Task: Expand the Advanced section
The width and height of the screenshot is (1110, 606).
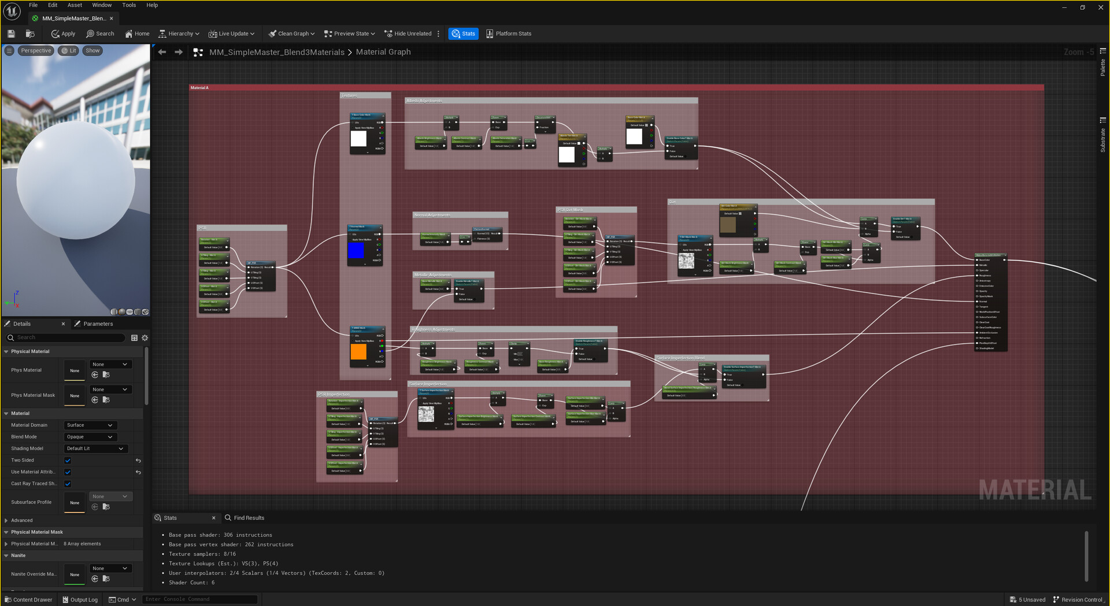Action: [x=6, y=521]
